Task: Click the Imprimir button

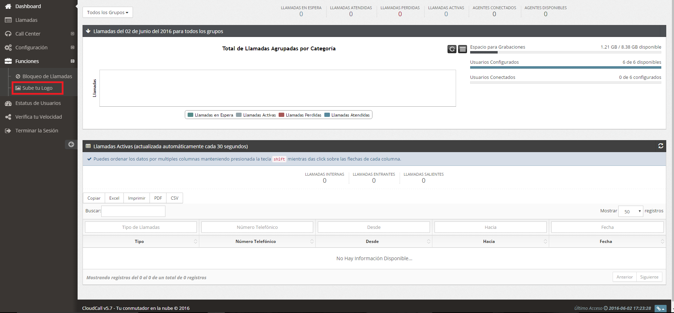Action: 137,198
